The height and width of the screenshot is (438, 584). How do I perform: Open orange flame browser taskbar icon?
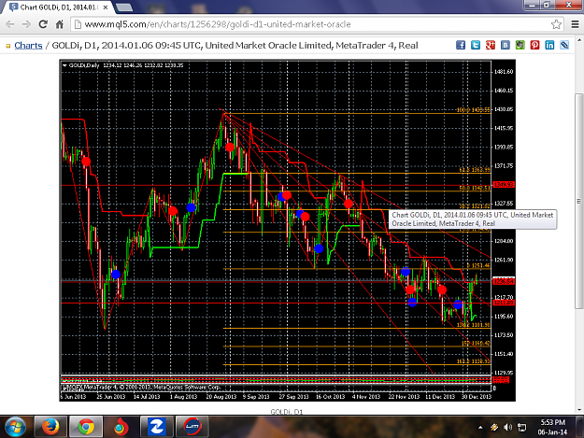tap(121, 427)
